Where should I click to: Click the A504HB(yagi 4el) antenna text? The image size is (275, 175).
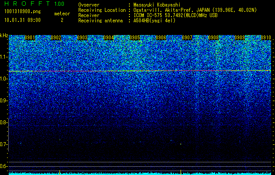[154, 21]
